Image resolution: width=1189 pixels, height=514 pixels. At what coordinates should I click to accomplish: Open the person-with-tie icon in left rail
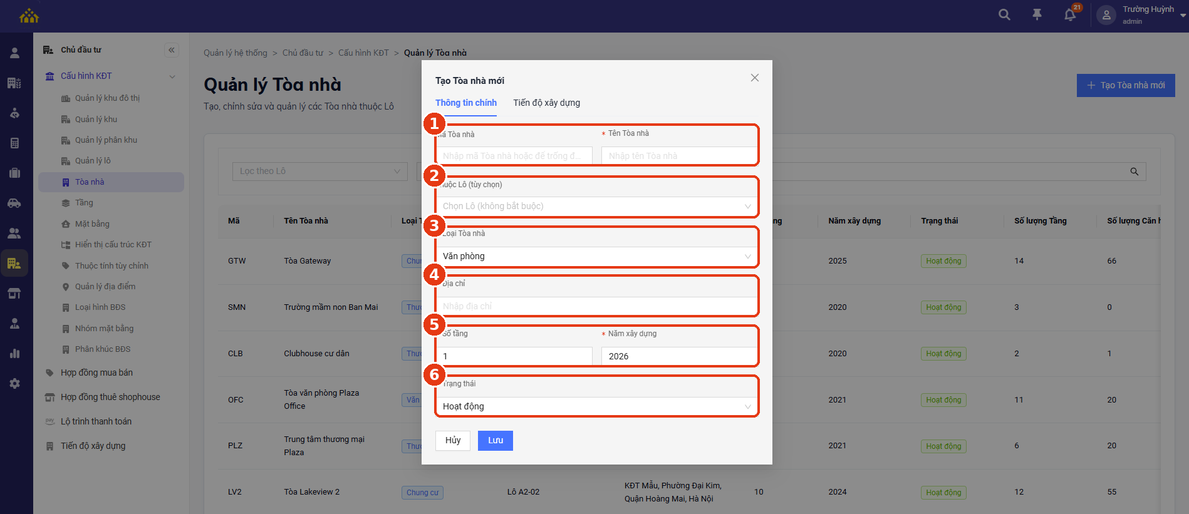(x=14, y=323)
